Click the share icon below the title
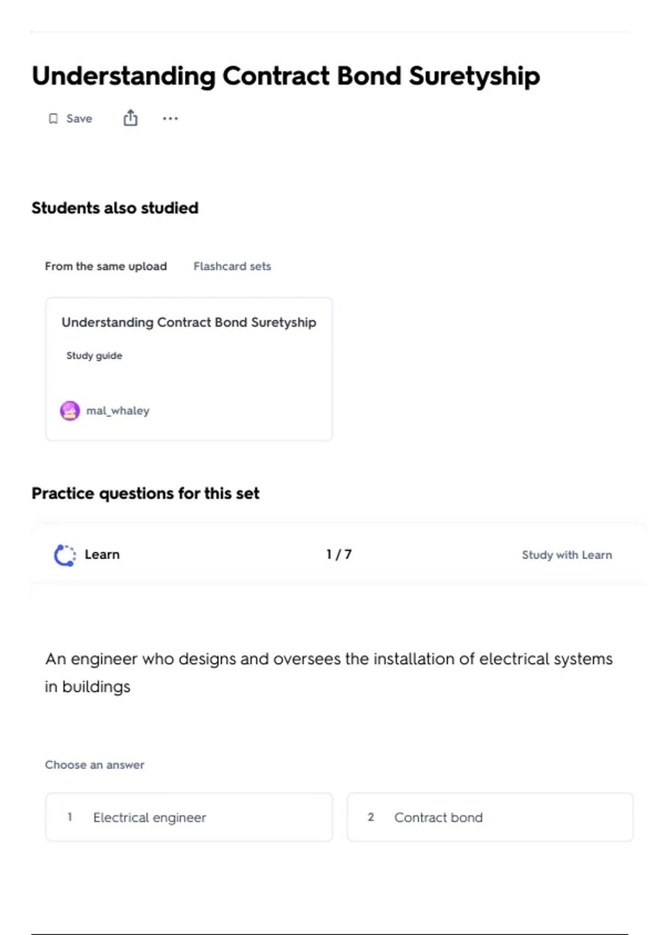The height and width of the screenshot is (935, 660). click(x=130, y=118)
